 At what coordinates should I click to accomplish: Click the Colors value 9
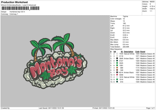150,4
